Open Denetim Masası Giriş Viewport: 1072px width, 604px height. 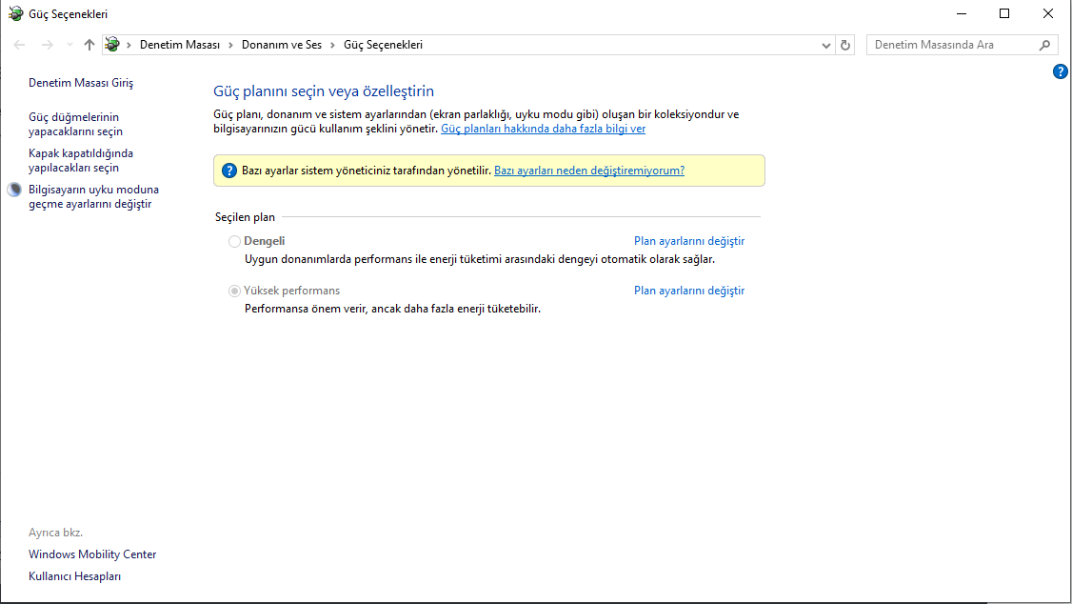point(81,83)
